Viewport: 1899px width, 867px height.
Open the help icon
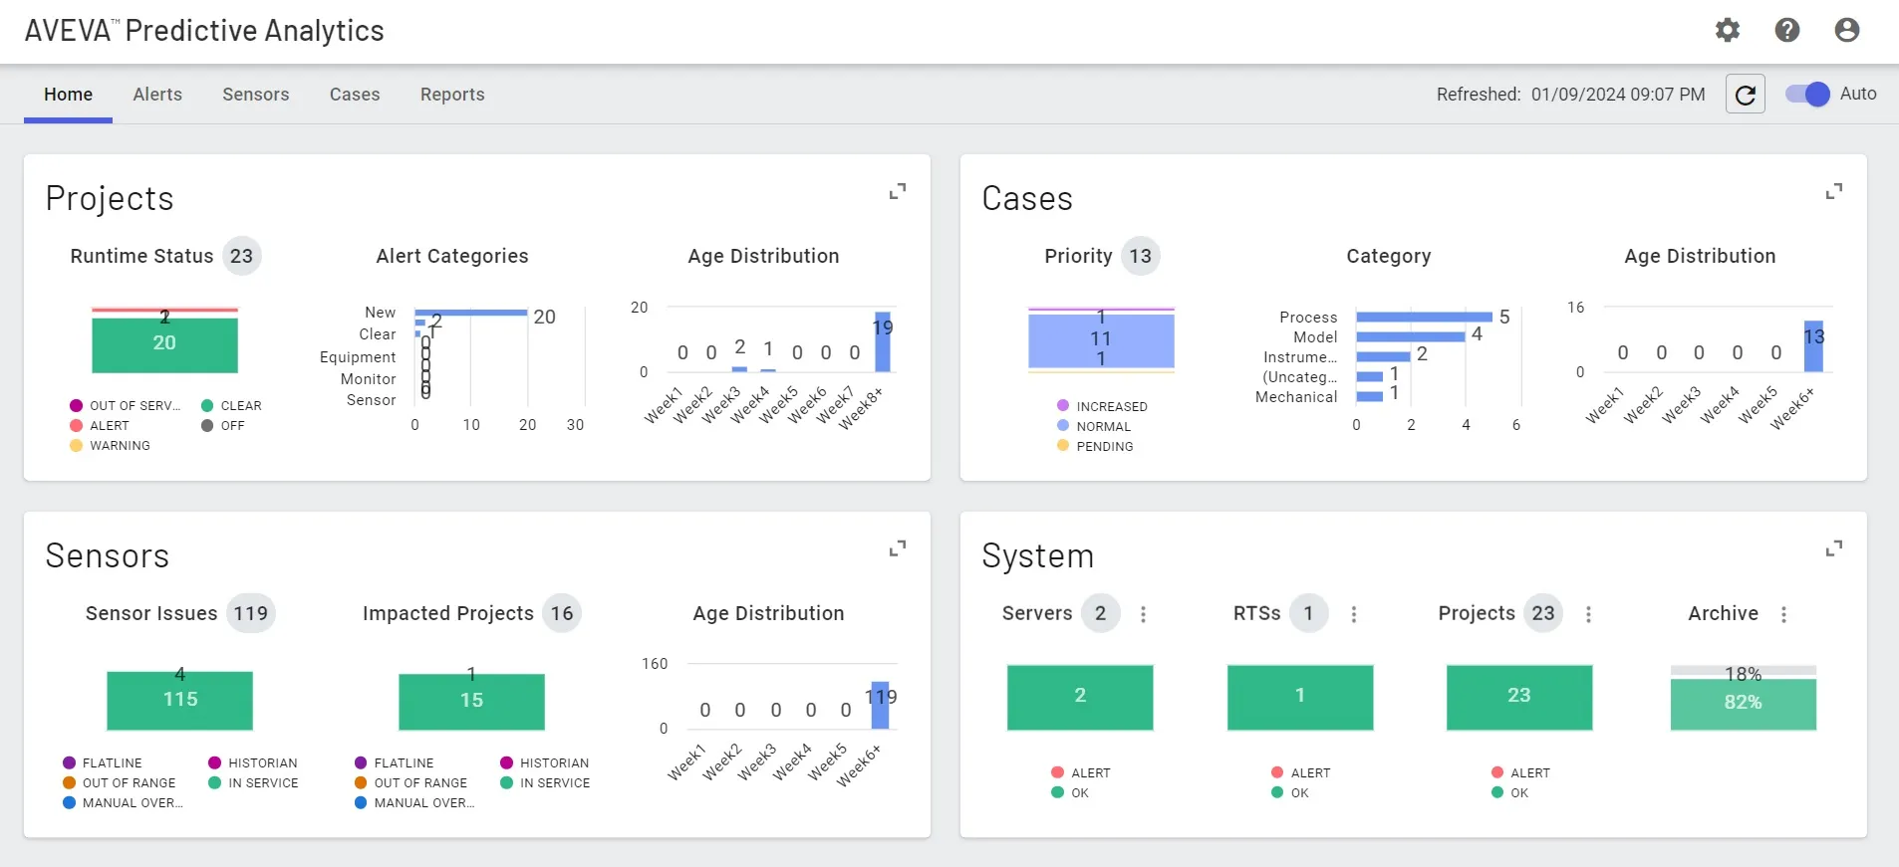1788,31
